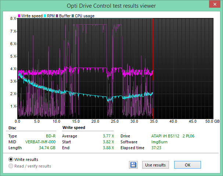Click the floppy disk save icon
The width and height of the screenshot is (223, 176).
point(133,165)
